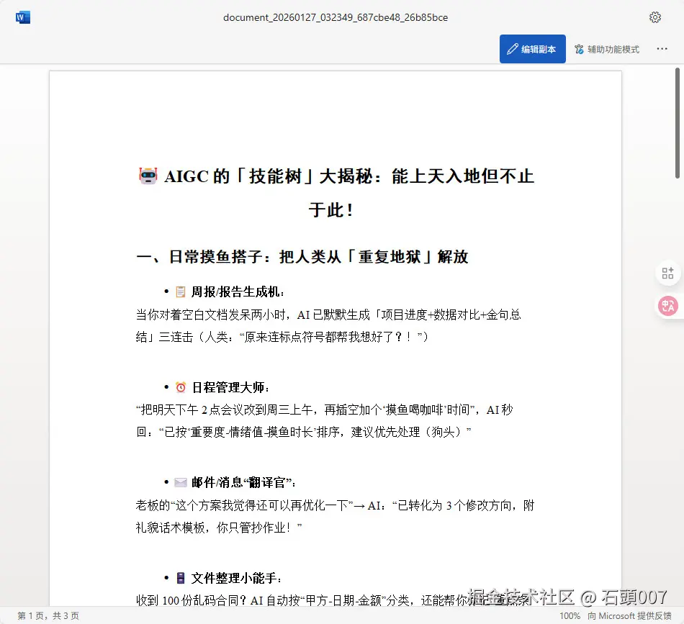
Task: Click the accessibility person icon
Action: click(577, 49)
